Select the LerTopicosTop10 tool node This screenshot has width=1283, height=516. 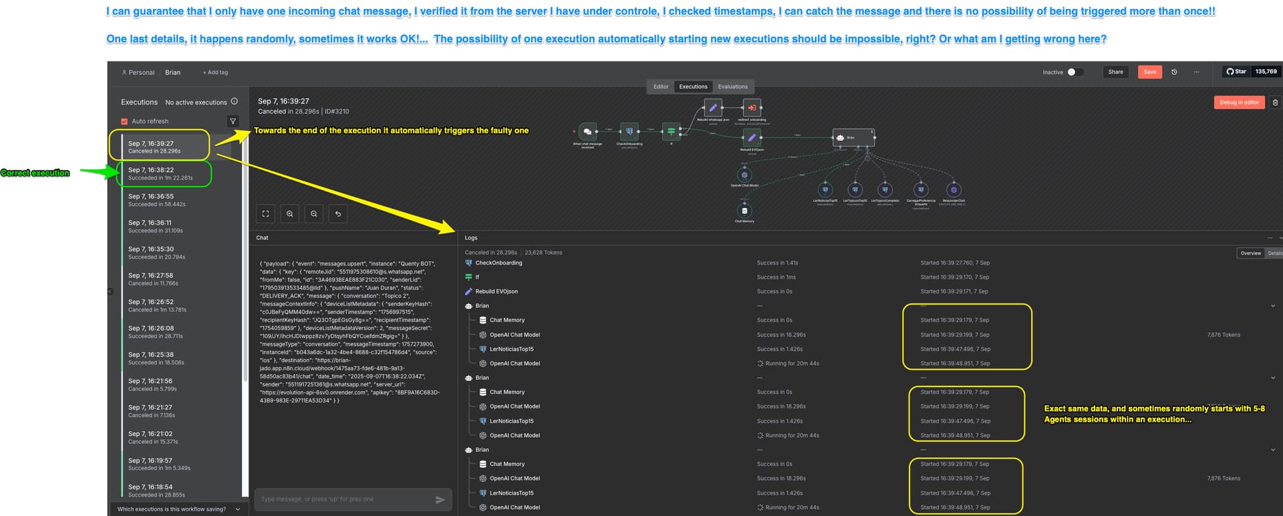click(x=855, y=190)
